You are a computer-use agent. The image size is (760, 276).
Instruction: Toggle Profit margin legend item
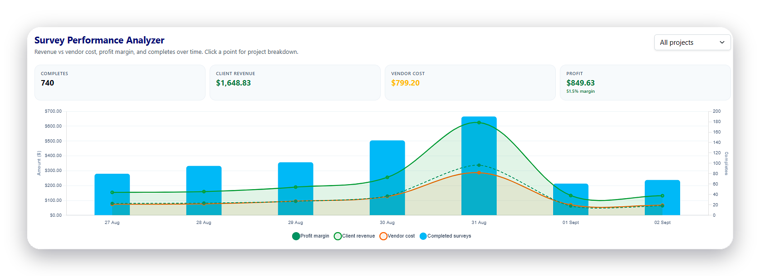311,236
